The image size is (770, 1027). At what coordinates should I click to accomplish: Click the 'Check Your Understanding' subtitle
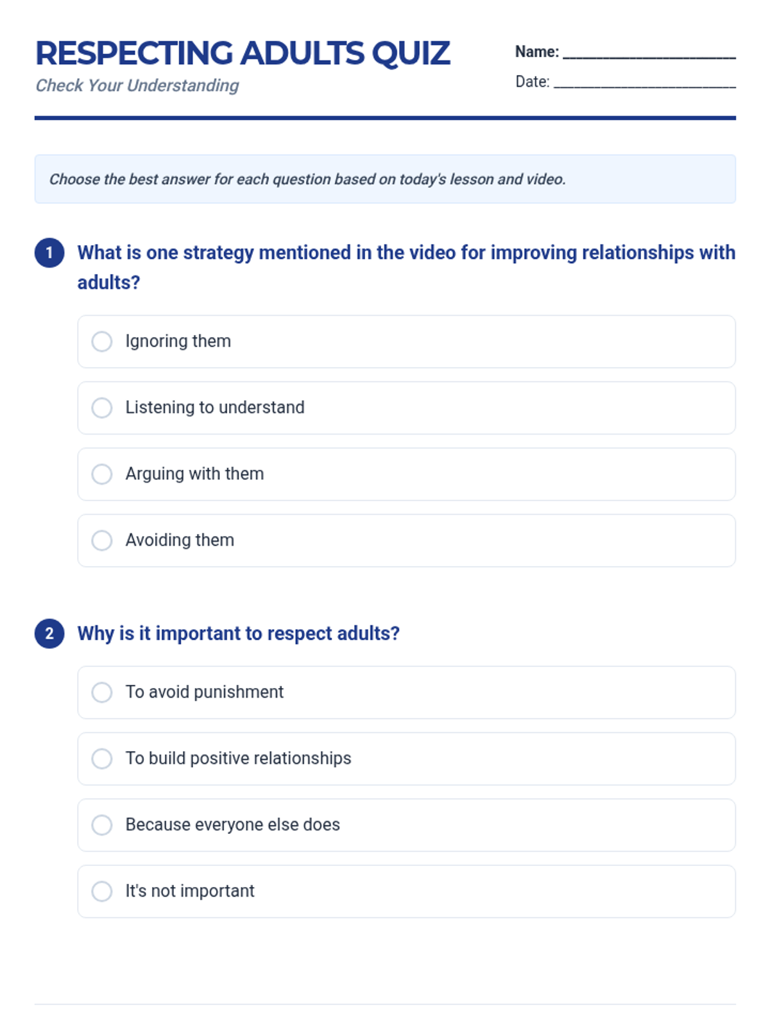tap(137, 85)
